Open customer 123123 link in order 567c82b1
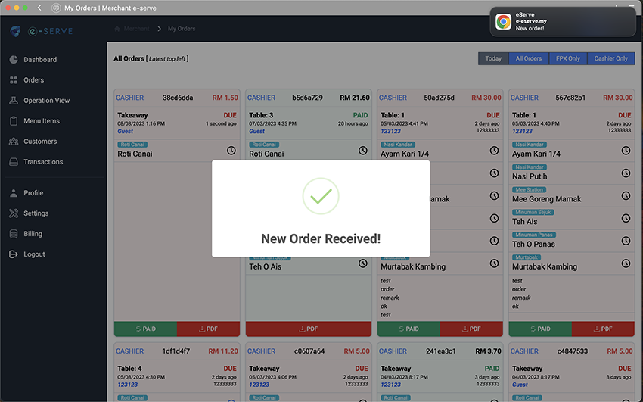 click(522, 131)
